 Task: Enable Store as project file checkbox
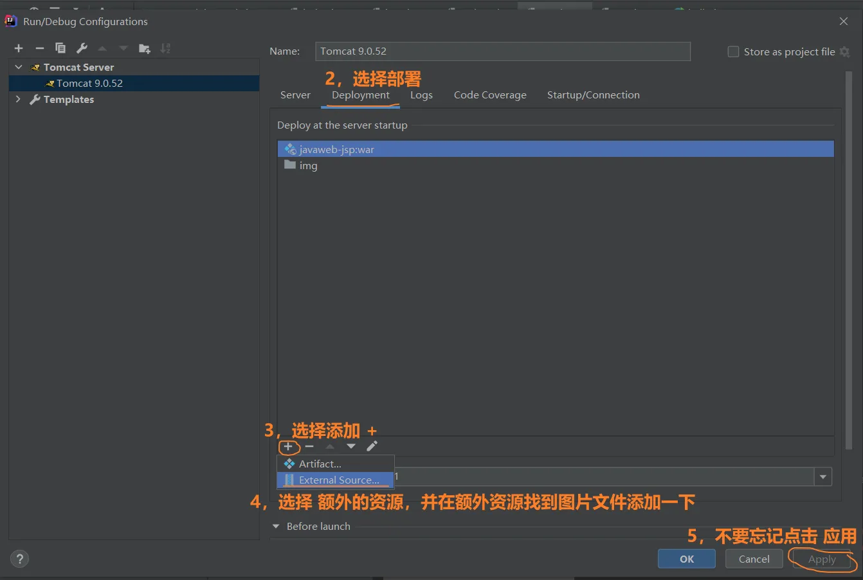coord(733,52)
